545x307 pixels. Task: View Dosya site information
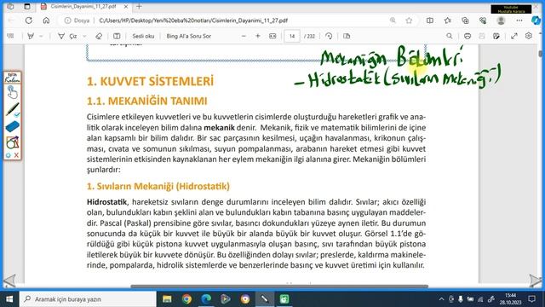click(77, 20)
